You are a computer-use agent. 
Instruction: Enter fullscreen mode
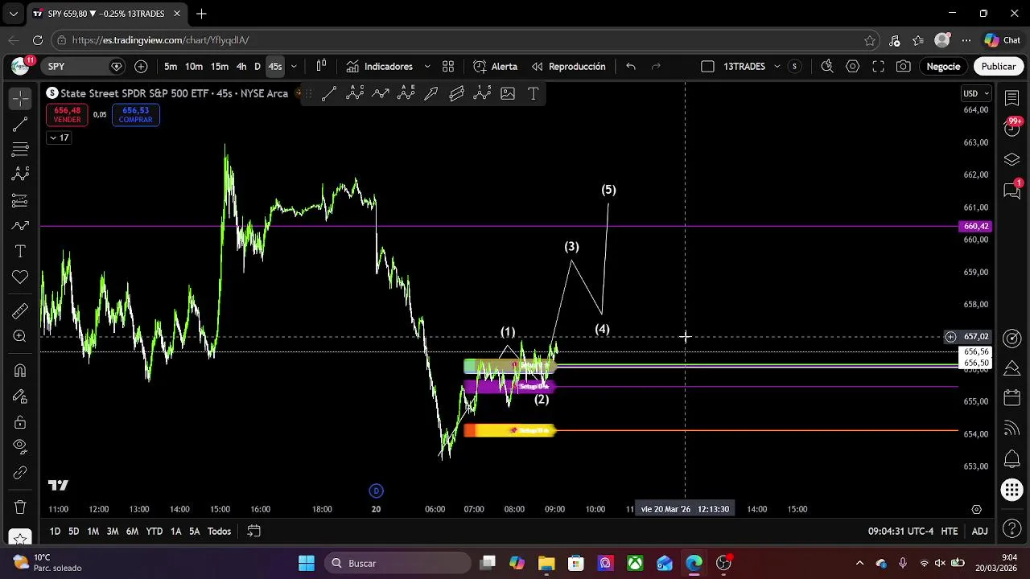tap(878, 67)
